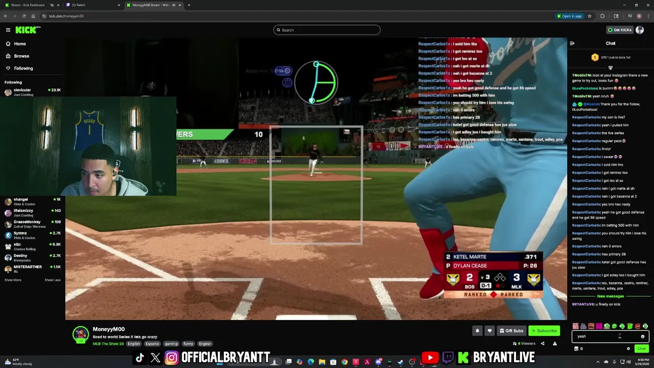Screen dimensions: 654x368
Task: Jump to New messages in chat
Action: pos(611,296)
